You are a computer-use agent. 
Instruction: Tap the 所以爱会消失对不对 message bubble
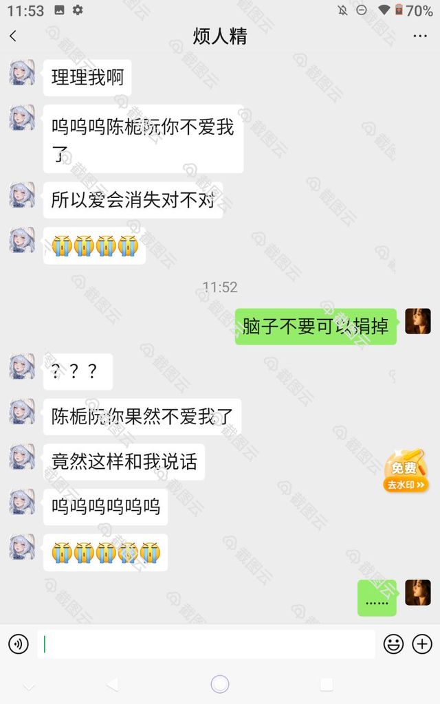[x=133, y=200]
